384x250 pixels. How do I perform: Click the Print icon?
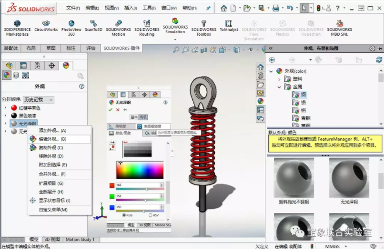click(276, 8)
